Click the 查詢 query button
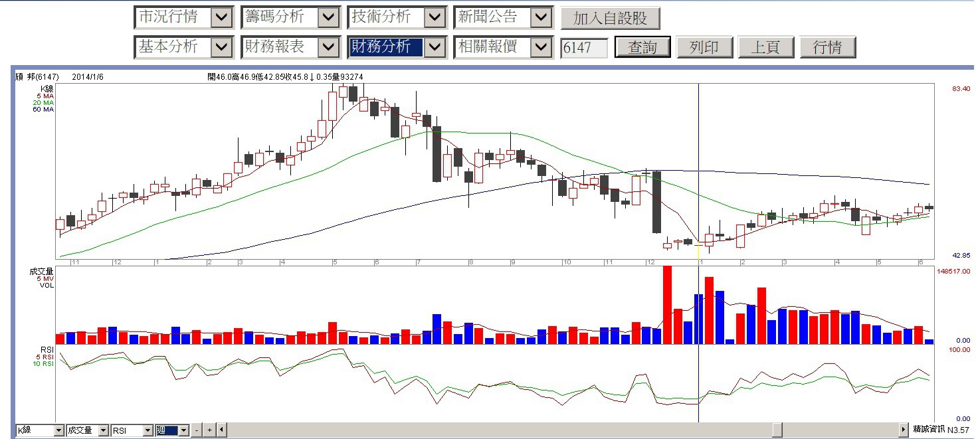976x439 pixels. tap(642, 47)
